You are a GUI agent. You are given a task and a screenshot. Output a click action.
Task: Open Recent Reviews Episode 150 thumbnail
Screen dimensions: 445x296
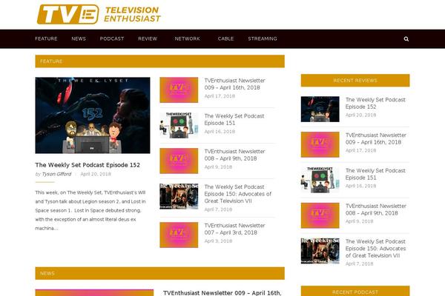[x=320, y=251]
